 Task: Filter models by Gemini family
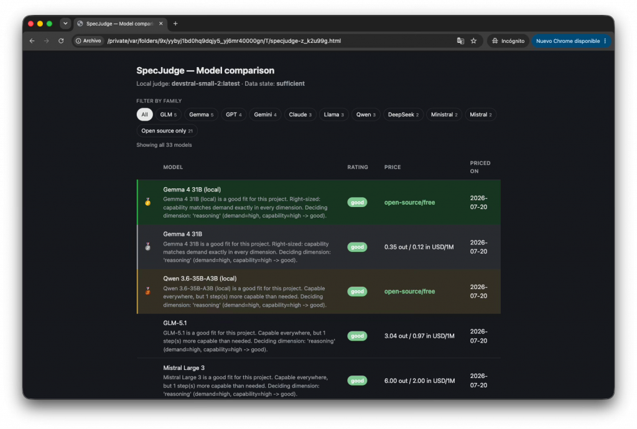[265, 114]
